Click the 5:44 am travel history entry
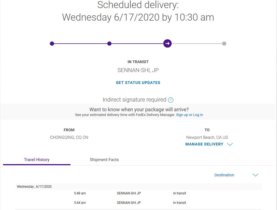This screenshot has width=277, height=210. (x=80, y=203)
